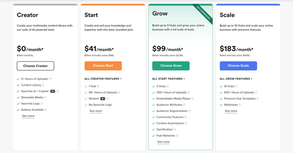Screen dimensions: 293x153
Task: Show tooltip for Audience Segmentation
Action: (x=190, y=111)
